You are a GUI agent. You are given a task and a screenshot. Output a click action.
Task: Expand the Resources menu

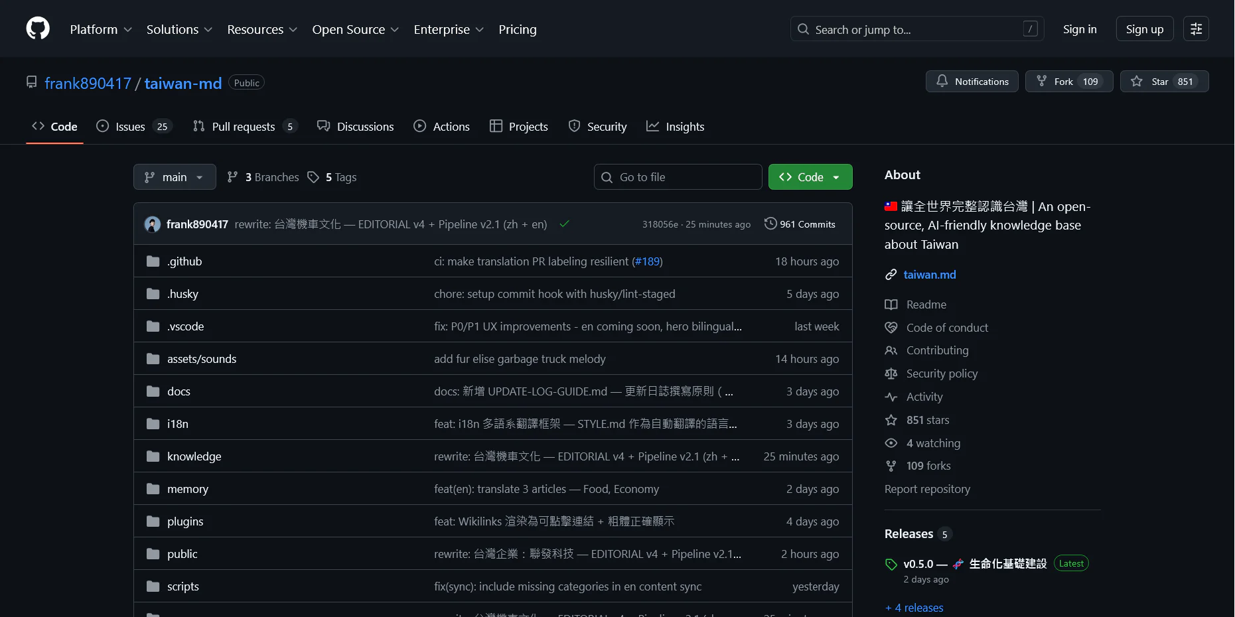(262, 29)
